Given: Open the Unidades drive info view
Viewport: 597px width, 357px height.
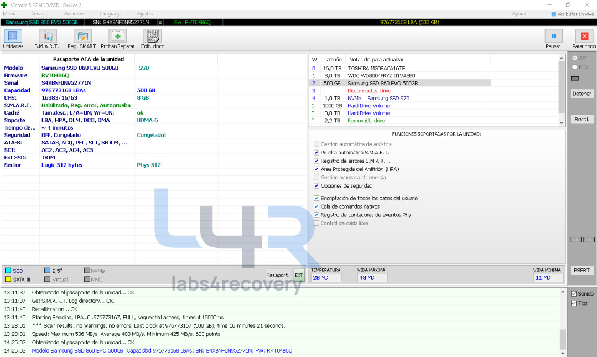Looking at the screenshot, I should click(13, 39).
